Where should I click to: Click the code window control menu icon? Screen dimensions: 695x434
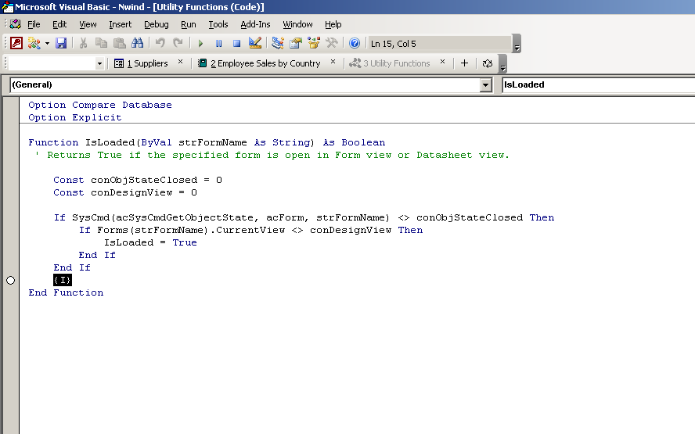click(16, 24)
